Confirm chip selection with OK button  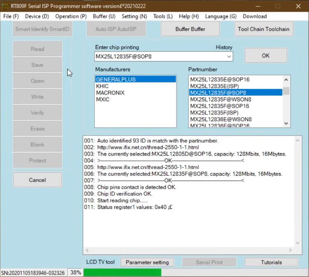click(266, 55)
